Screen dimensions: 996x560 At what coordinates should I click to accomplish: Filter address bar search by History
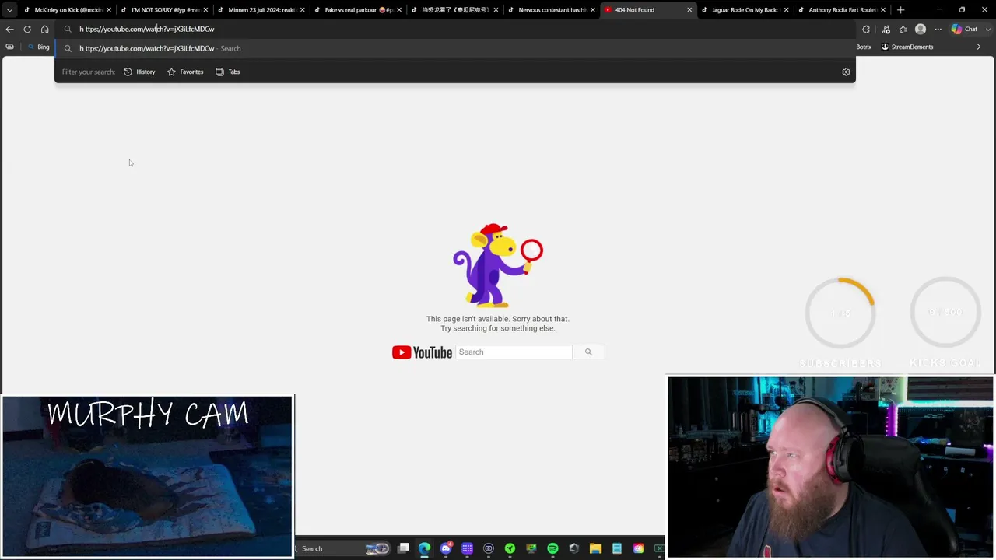[x=140, y=72]
